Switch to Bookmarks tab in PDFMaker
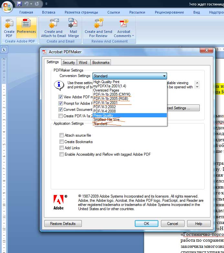224x253 pixels. 101,63
